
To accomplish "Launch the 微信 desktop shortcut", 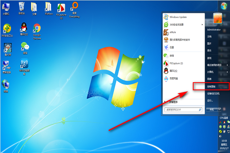I will 25,48.
